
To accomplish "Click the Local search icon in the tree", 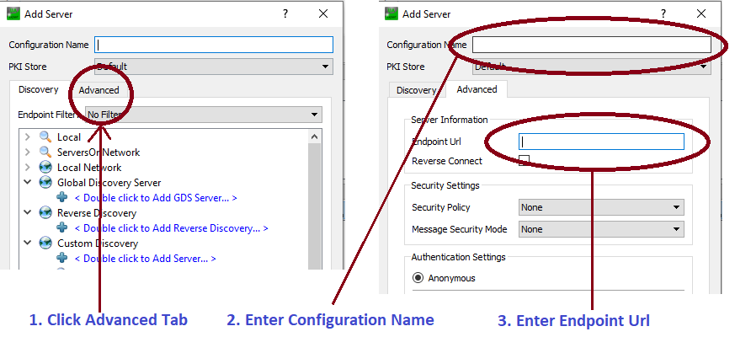I will [x=45, y=137].
